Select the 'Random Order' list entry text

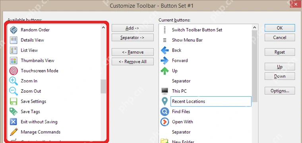point(35,30)
